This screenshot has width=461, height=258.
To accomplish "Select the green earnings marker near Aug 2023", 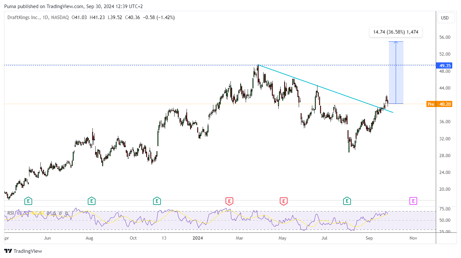I will click(x=92, y=201).
